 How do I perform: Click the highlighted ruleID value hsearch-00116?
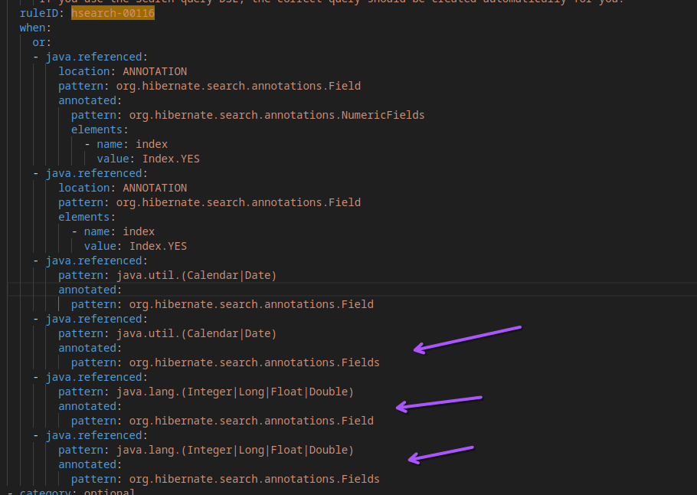coord(113,13)
